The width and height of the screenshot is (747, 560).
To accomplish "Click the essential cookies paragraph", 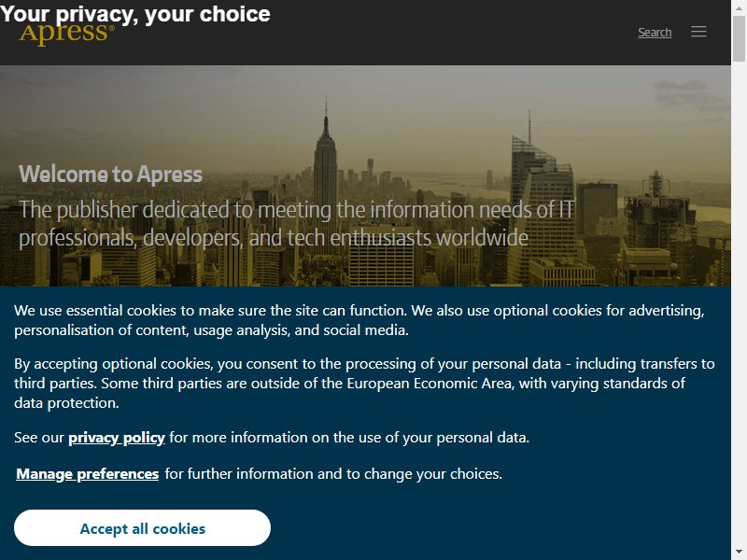I will 359,320.
